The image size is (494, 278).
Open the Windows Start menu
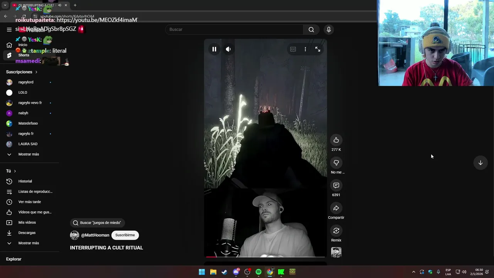click(202, 272)
